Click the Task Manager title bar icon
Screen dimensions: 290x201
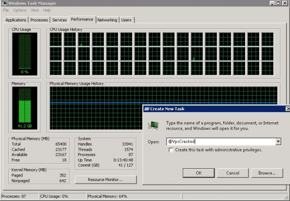pos(4,3)
